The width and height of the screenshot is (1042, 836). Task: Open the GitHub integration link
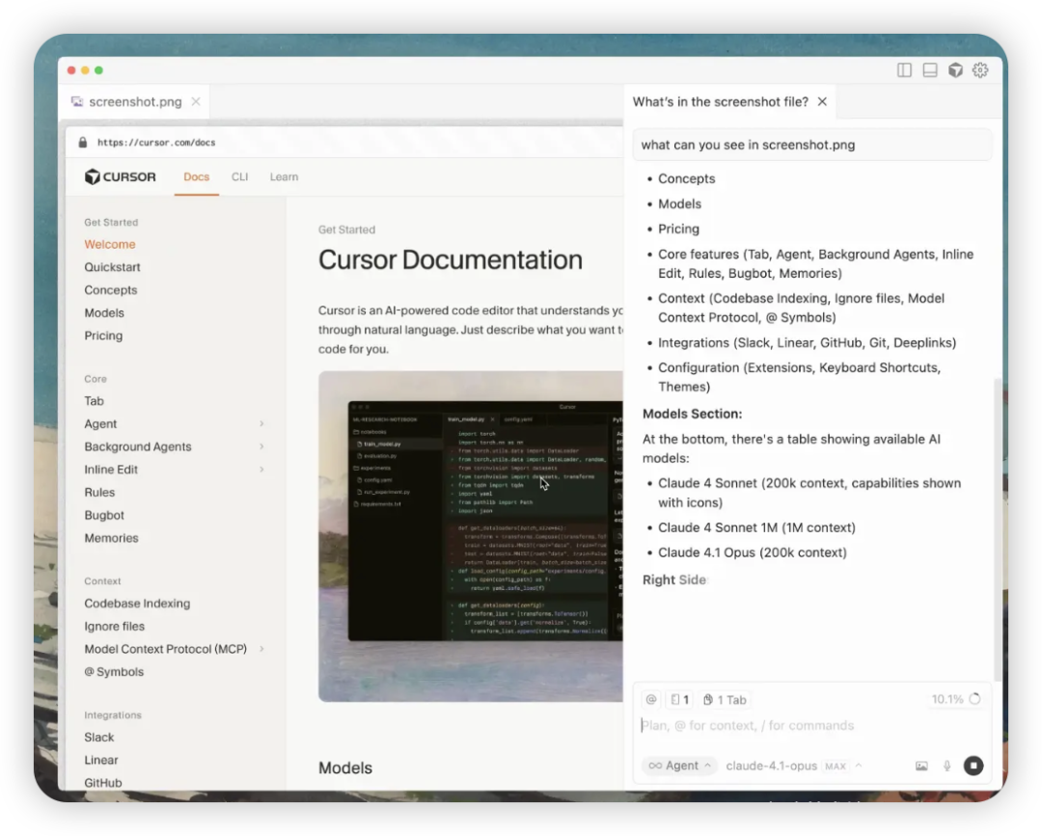(x=103, y=783)
